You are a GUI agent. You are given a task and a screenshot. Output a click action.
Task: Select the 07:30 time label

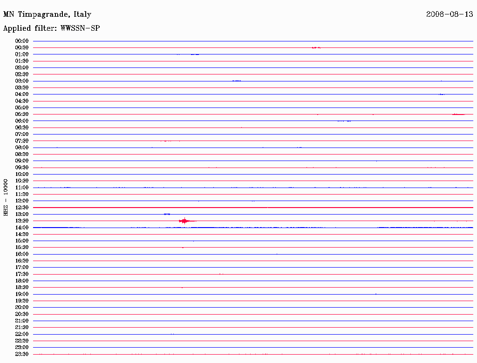(x=22, y=141)
